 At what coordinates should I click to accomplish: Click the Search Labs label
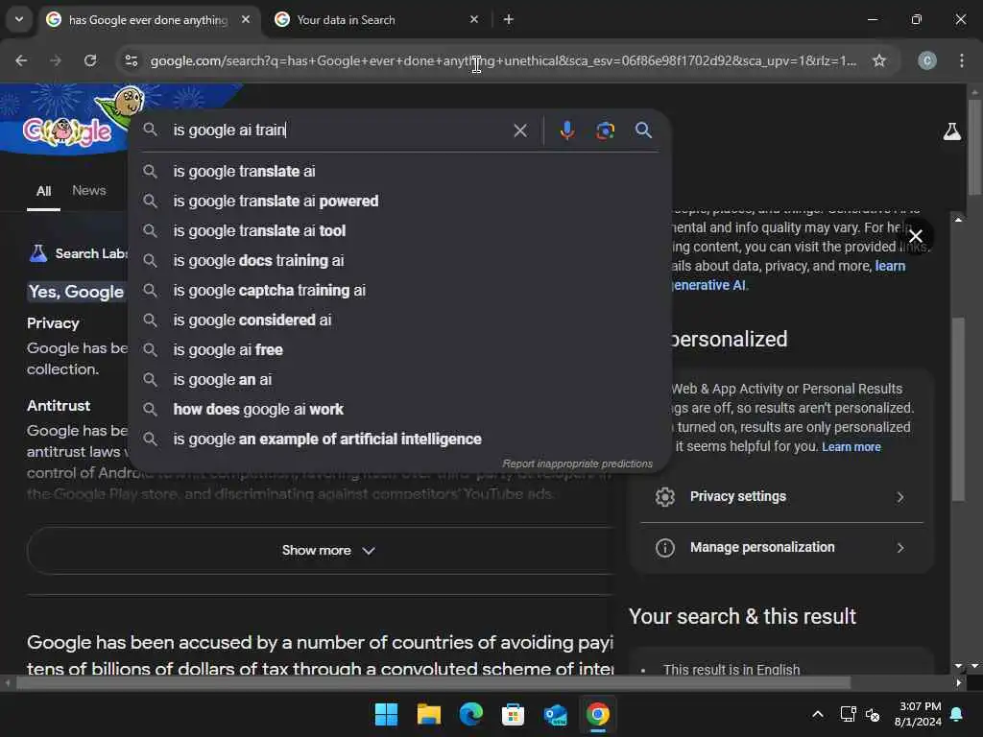pyautogui.click(x=91, y=253)
